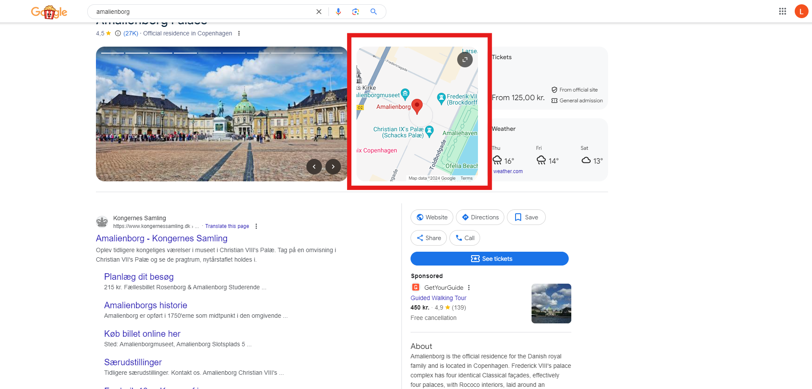Open the weather.com link
The height and width of the screenshot is (389, 812).
pos(508,171)
